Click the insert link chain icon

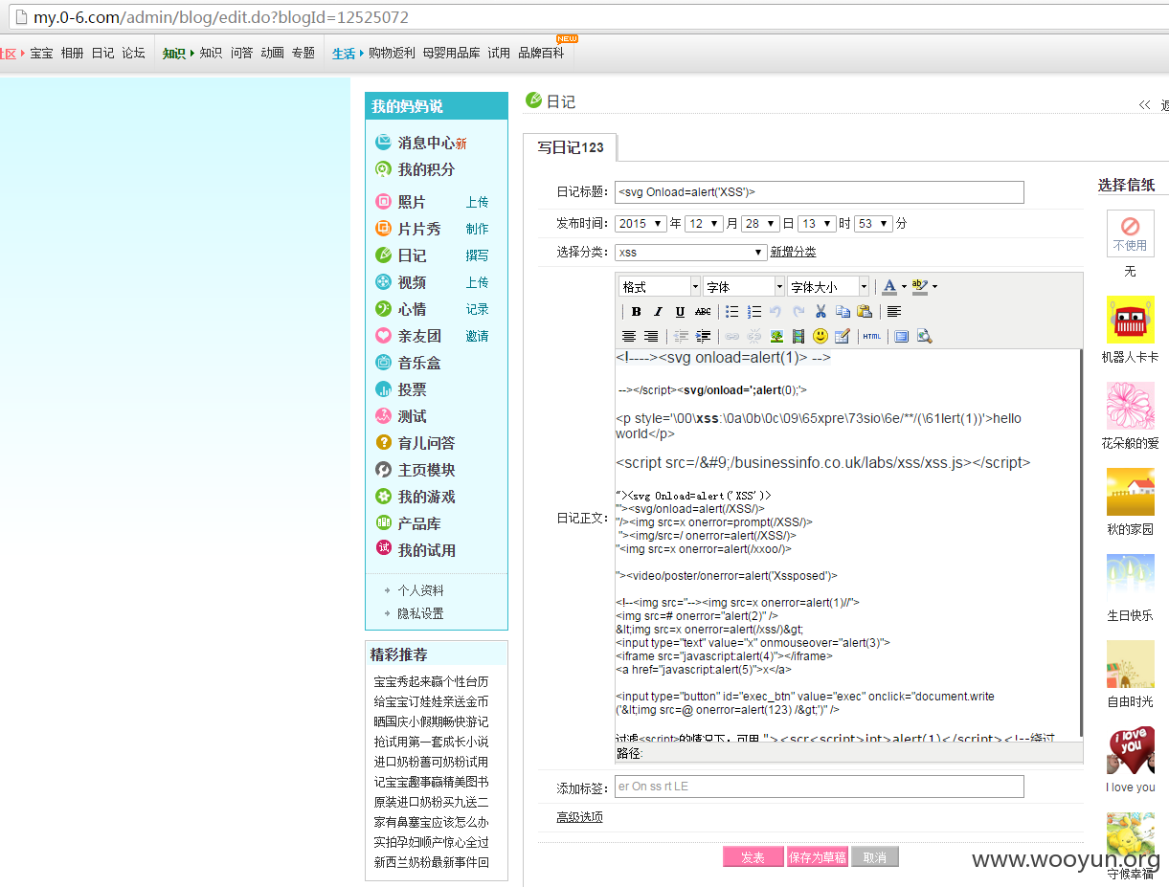point(731,336)
